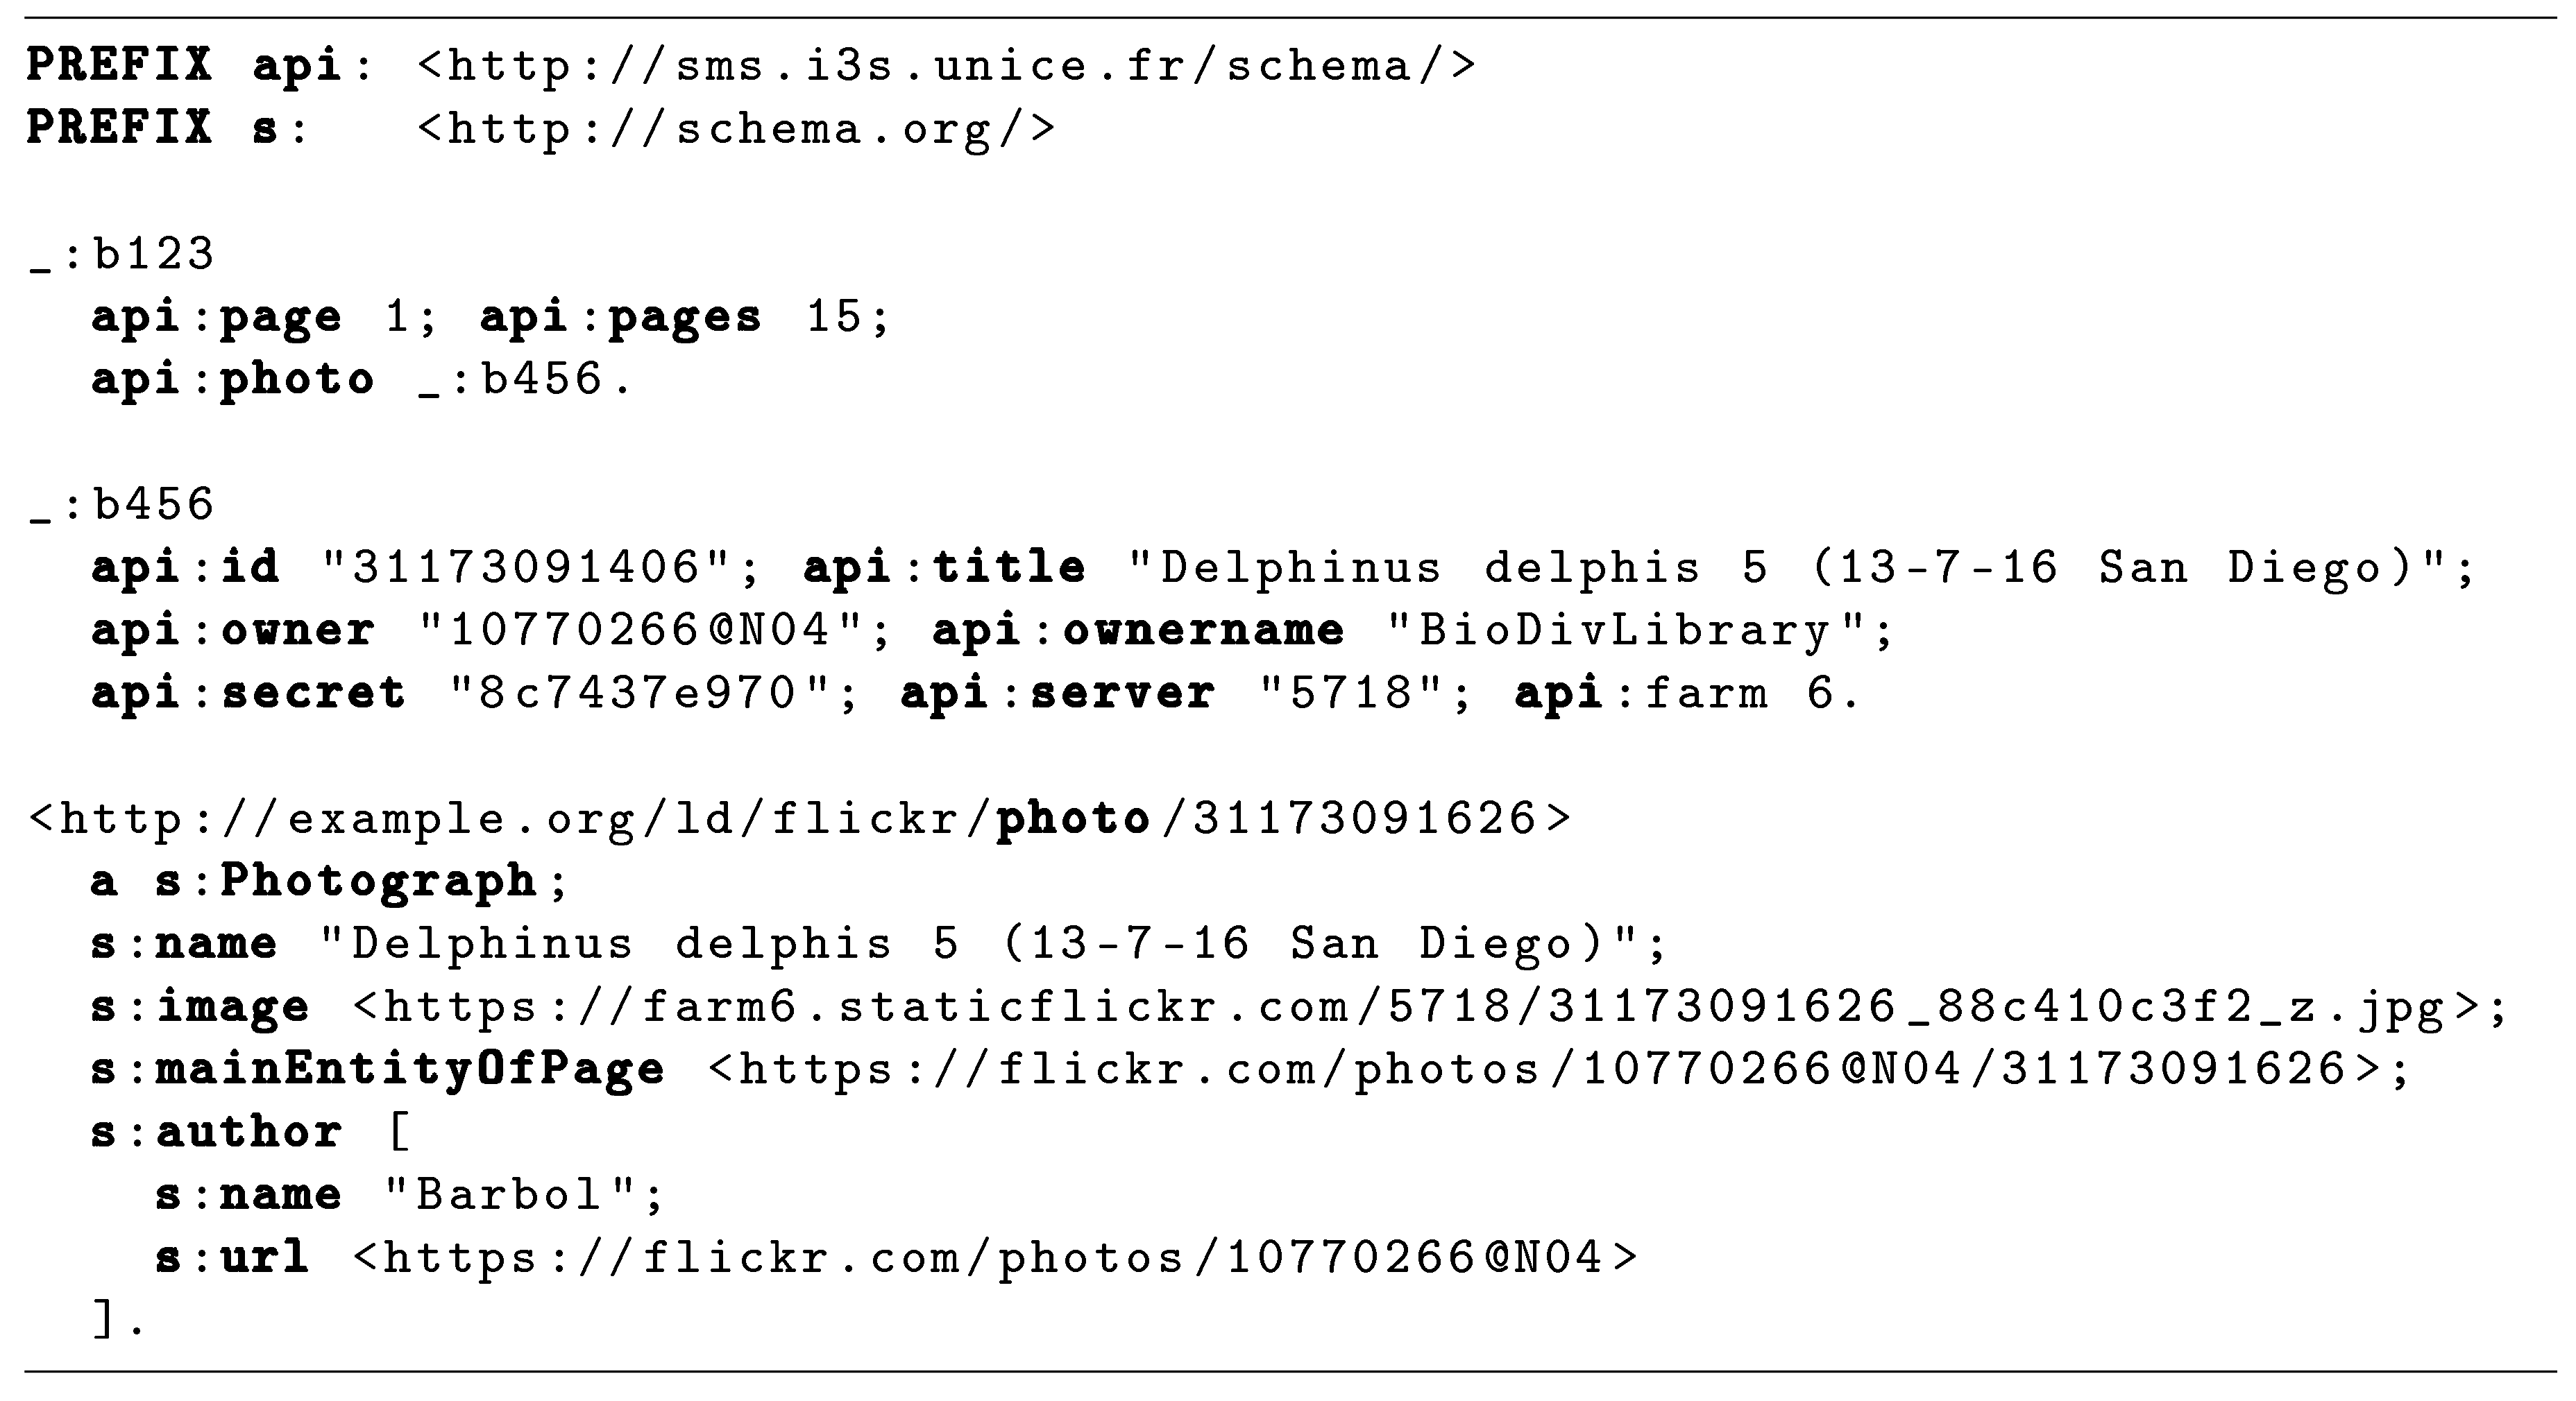
Task: Open the example.org flickr photo URI
Action: tap(800, 818)
